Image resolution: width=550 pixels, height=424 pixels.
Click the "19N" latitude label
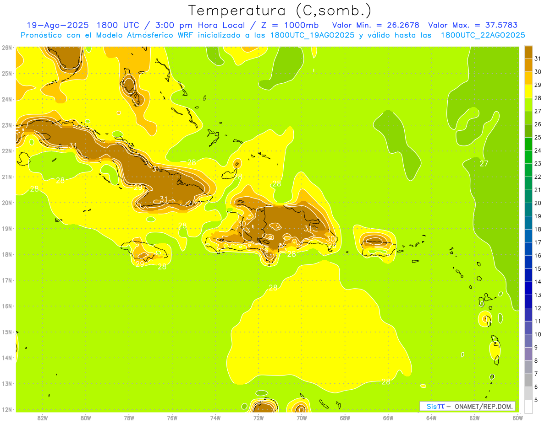pyautogui.click(x=7, y=228)
